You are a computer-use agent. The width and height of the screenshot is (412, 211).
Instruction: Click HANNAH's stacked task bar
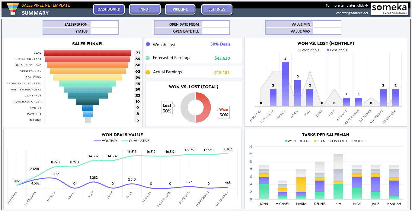click(x=394, y=182)
